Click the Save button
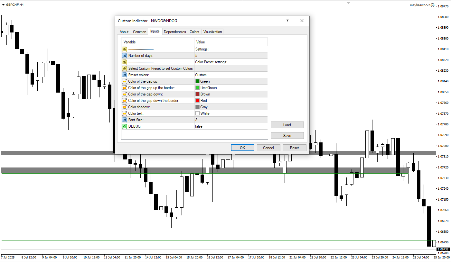 pyautogui.click(x=287, y=136)
